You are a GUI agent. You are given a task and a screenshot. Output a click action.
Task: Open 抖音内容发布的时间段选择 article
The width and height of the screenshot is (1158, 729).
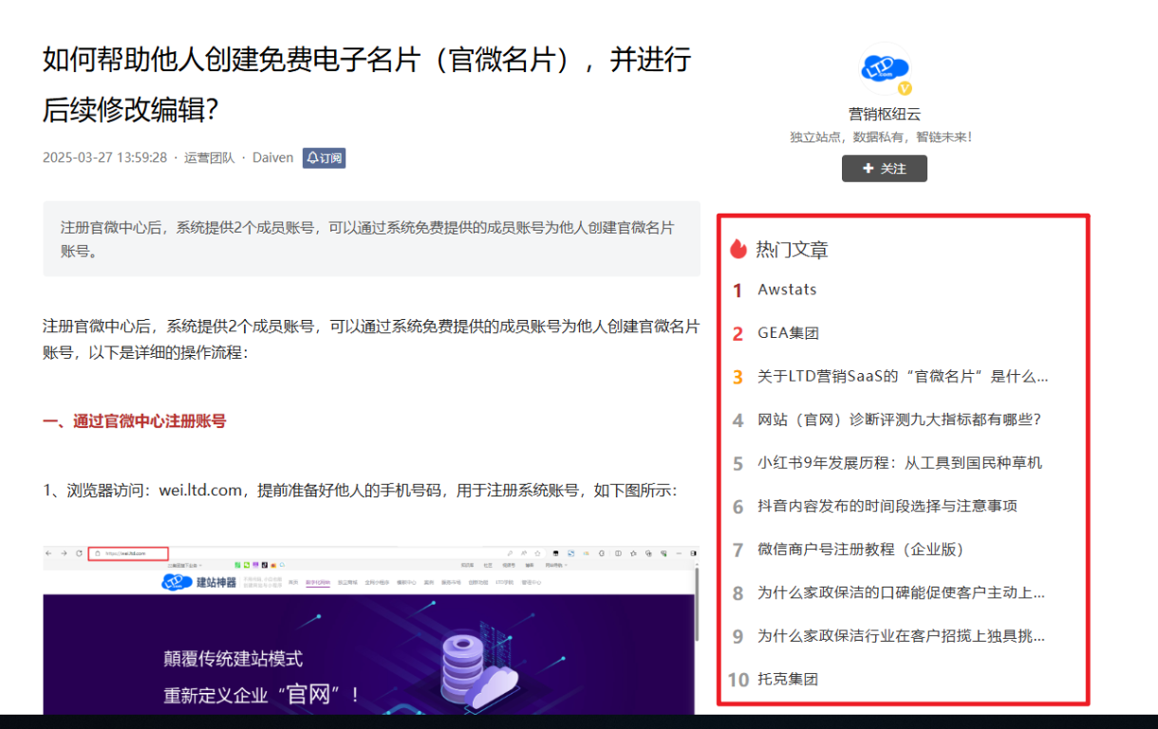887,506
